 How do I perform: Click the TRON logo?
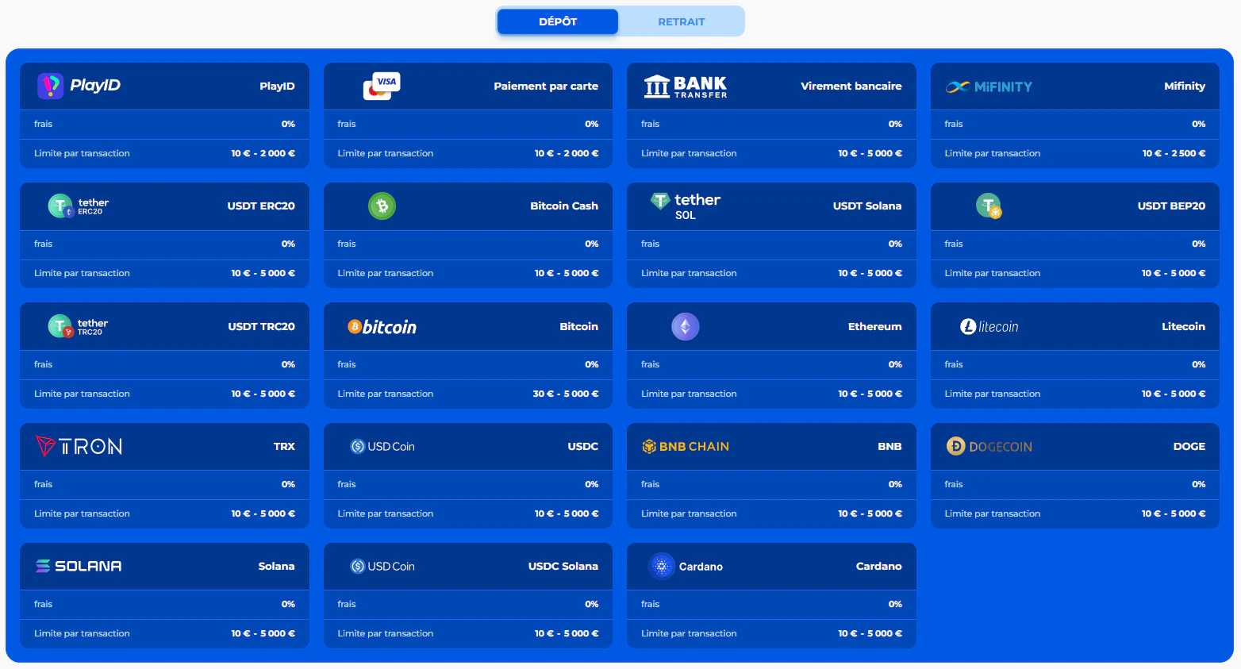(79, 447)
